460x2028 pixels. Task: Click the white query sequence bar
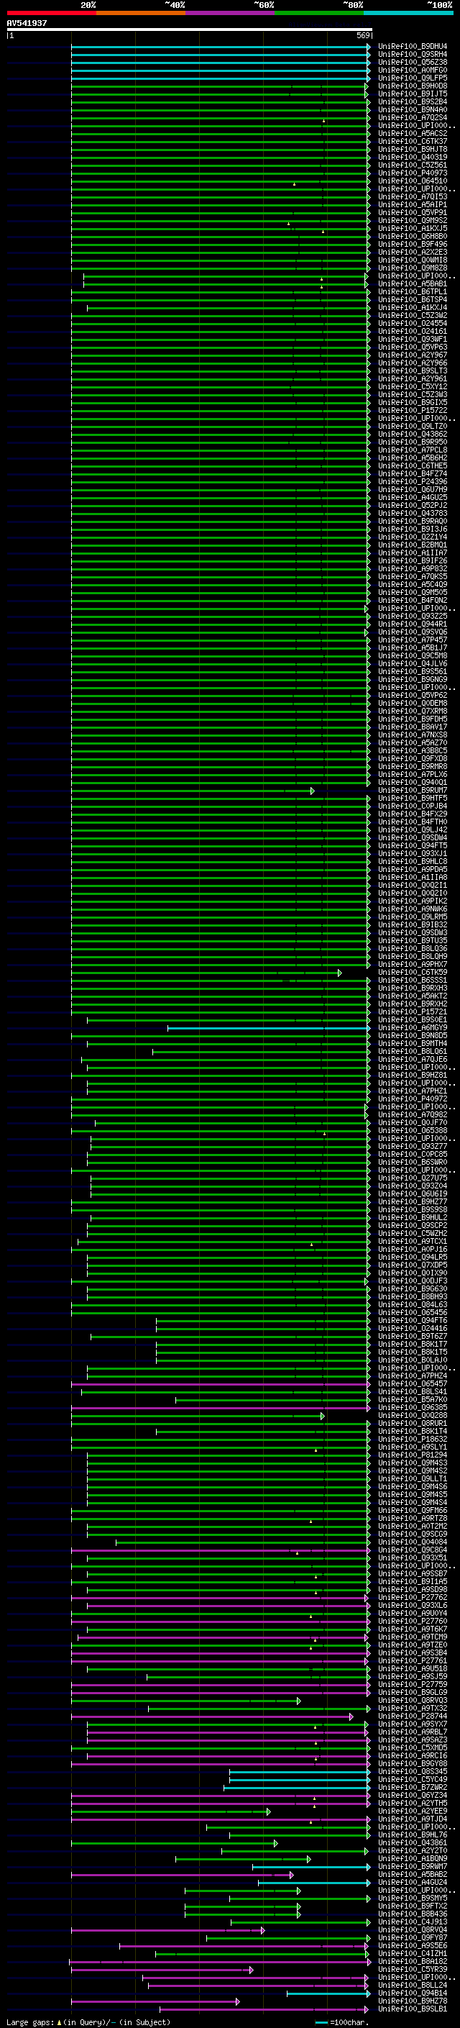[190, 30]
